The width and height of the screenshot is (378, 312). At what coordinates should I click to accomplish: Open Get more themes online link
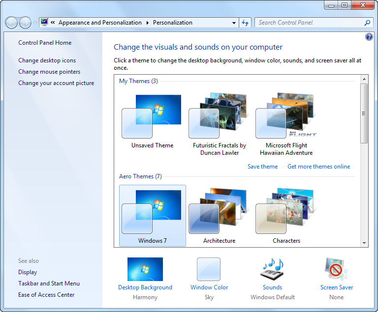318,167
